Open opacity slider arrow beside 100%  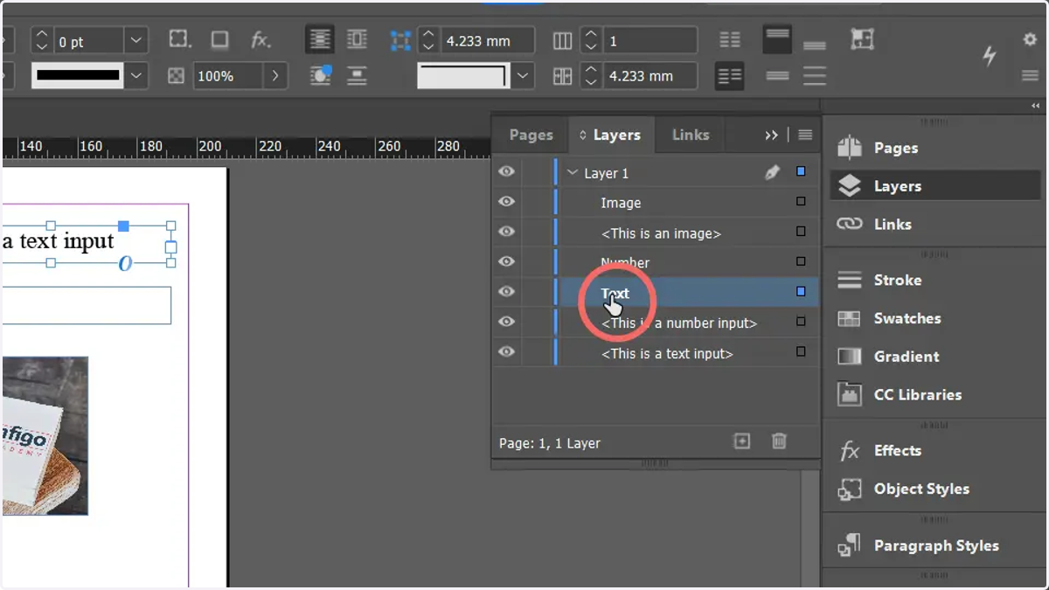click(x=275, y=76)
